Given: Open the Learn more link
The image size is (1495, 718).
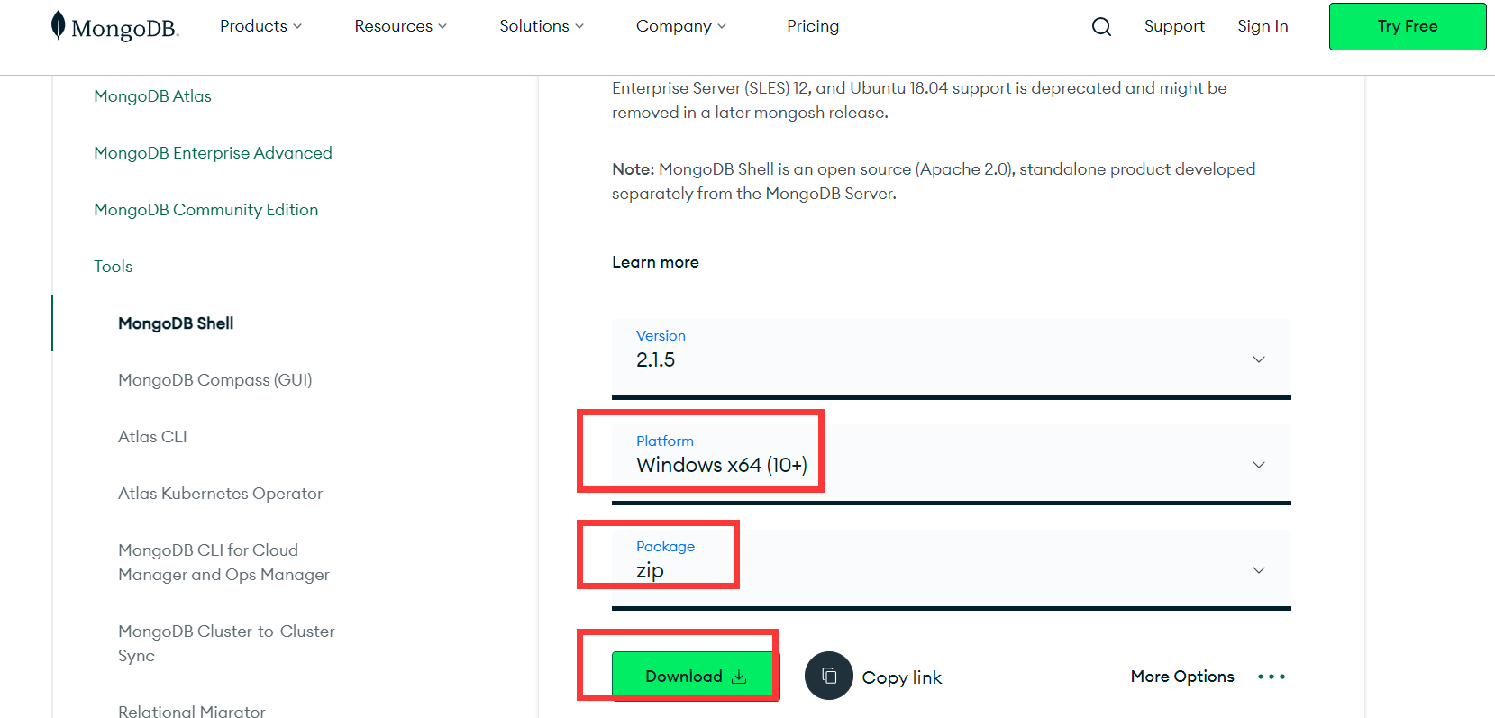Looking at the screenshot, I should [655, 262].
